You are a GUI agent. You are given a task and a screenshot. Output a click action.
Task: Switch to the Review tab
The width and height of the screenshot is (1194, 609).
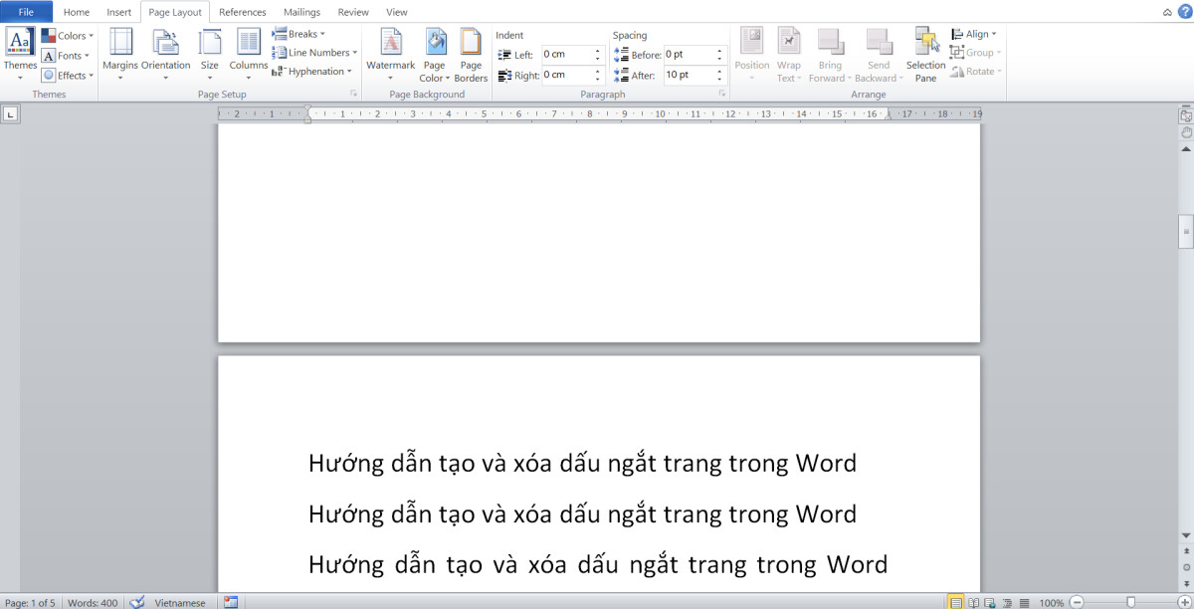coord(353,12)
